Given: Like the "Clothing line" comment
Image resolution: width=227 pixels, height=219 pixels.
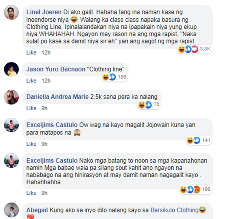Looking at the screenshot, I should point(31,81).
